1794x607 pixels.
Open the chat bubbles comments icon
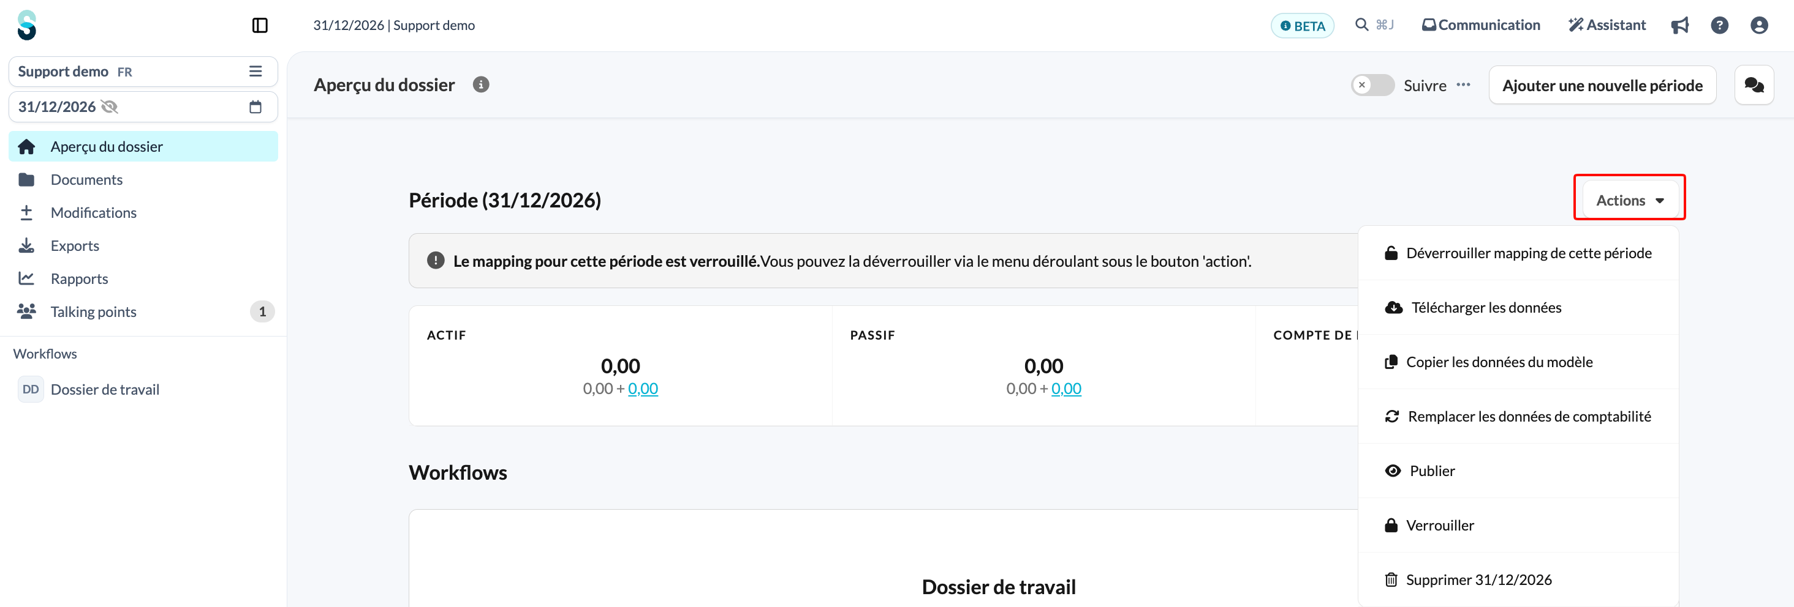1754,85
